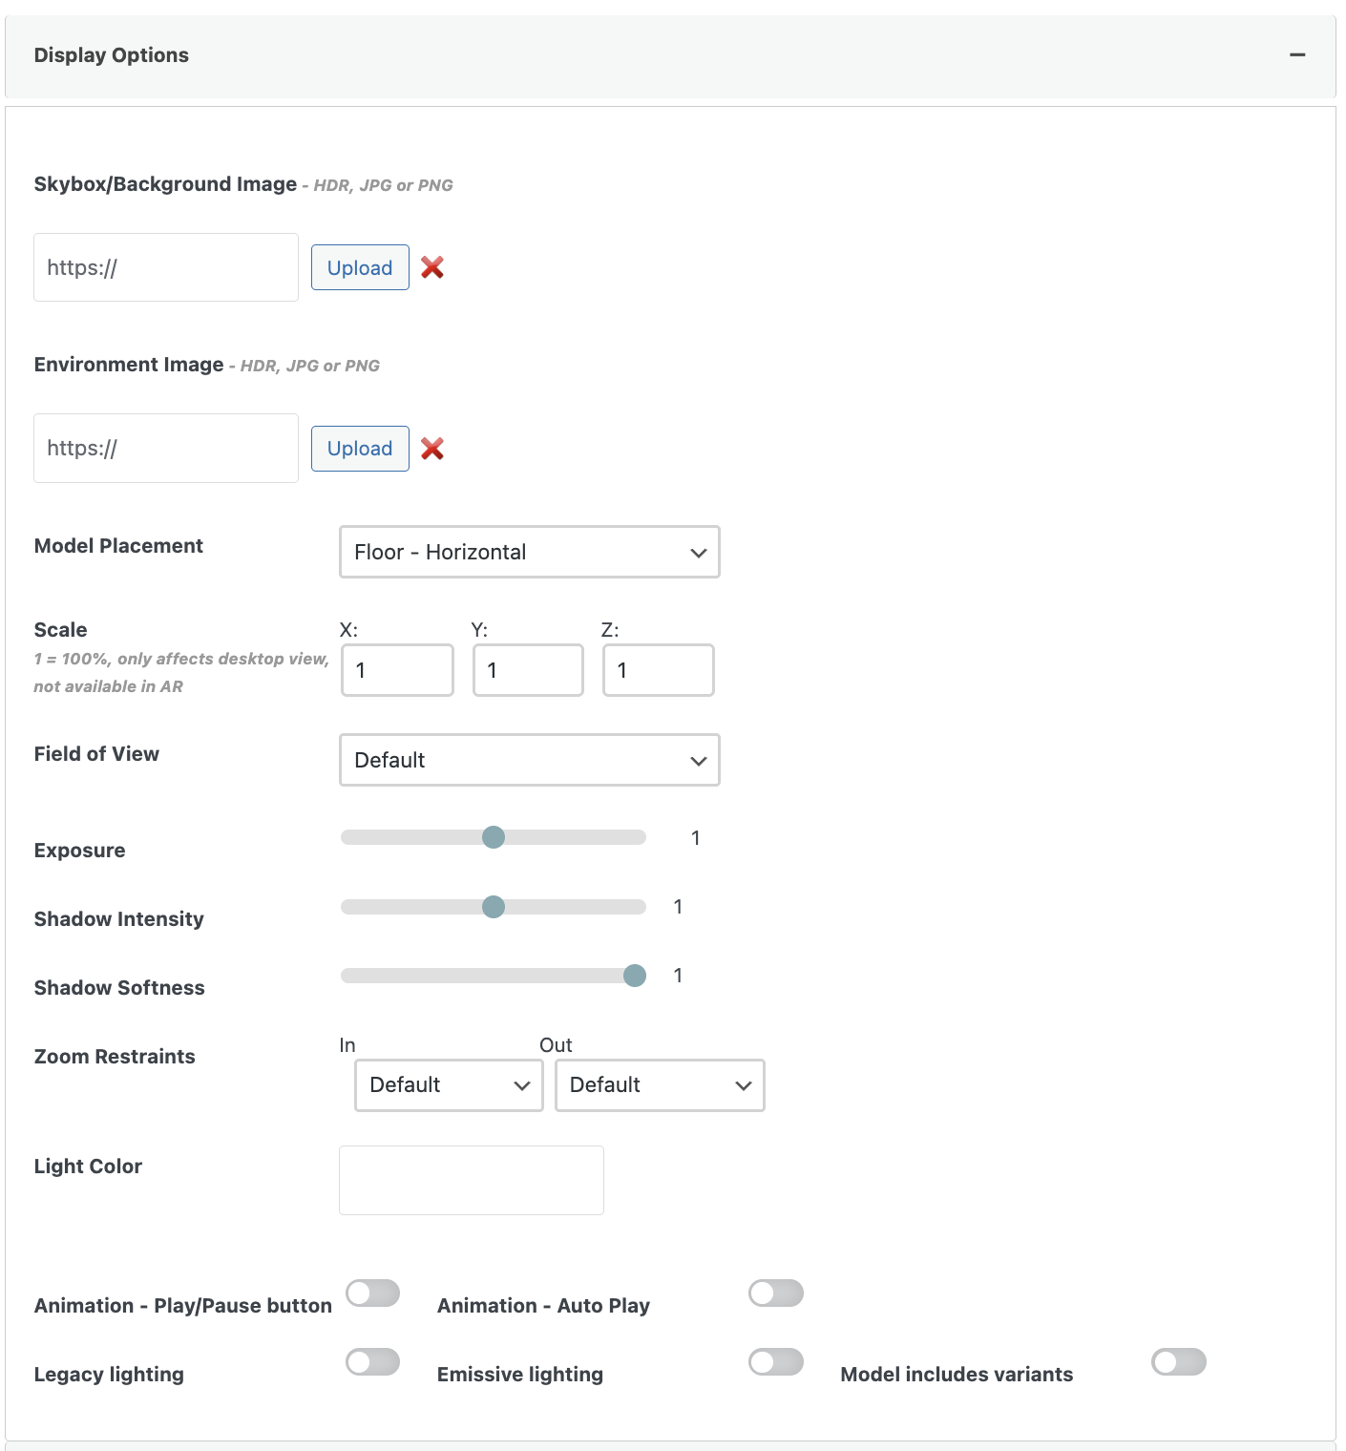Open the Light Color picker field

(x=471, y=1180)
